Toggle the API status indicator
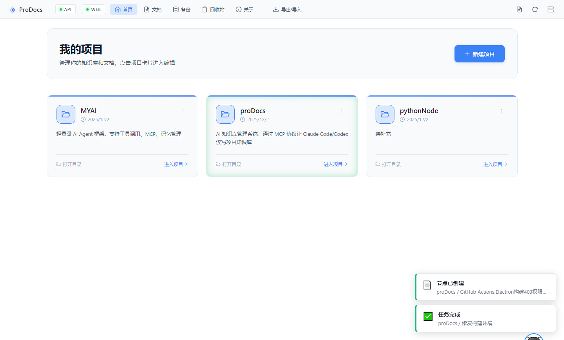Viewport: 564px width, 340px height. click(x=66, y=9)
